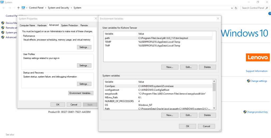Expand the Control Panel breadcrumb chevron
Image resolution: width=271 pixels, height=138 pixels.
(46, 8)
